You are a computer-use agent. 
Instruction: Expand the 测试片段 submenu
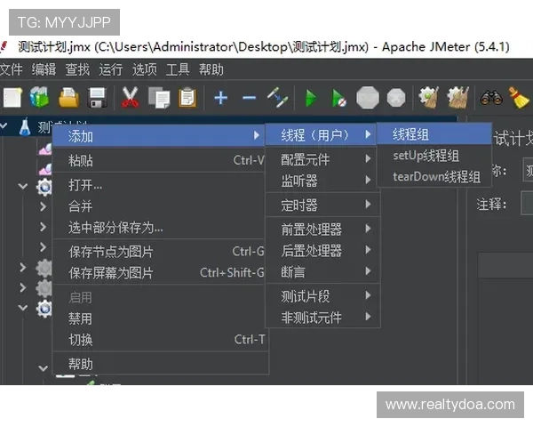click(x=322, y=296)
